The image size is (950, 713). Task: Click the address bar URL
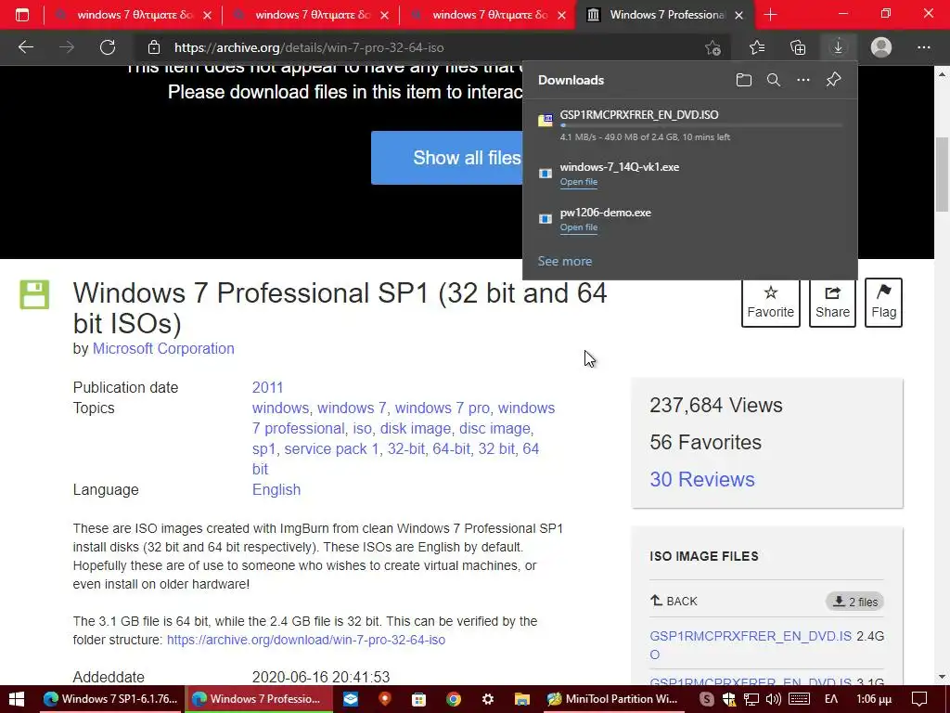point(309,47)
